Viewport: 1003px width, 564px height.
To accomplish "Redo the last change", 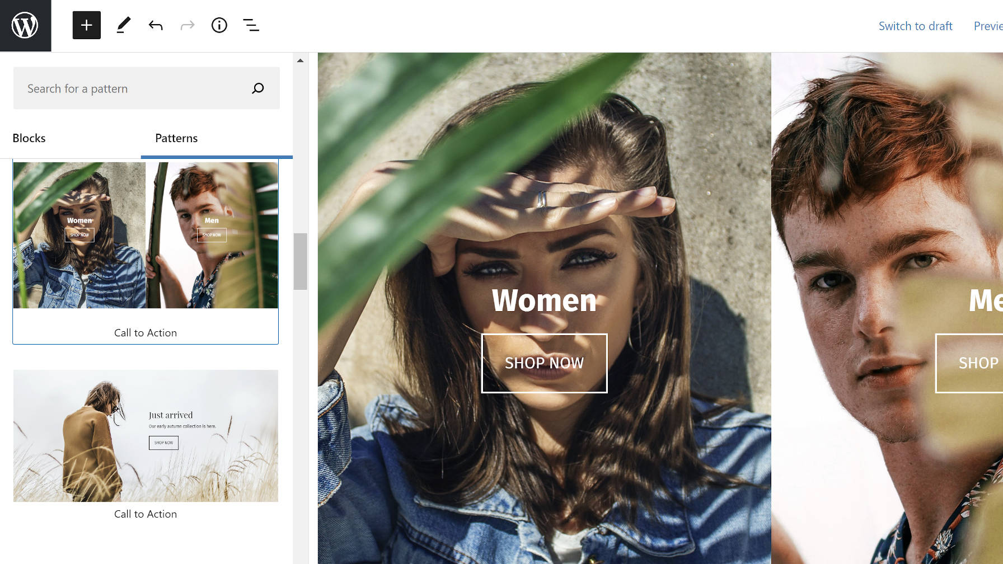I will click(x=188, y=25).
